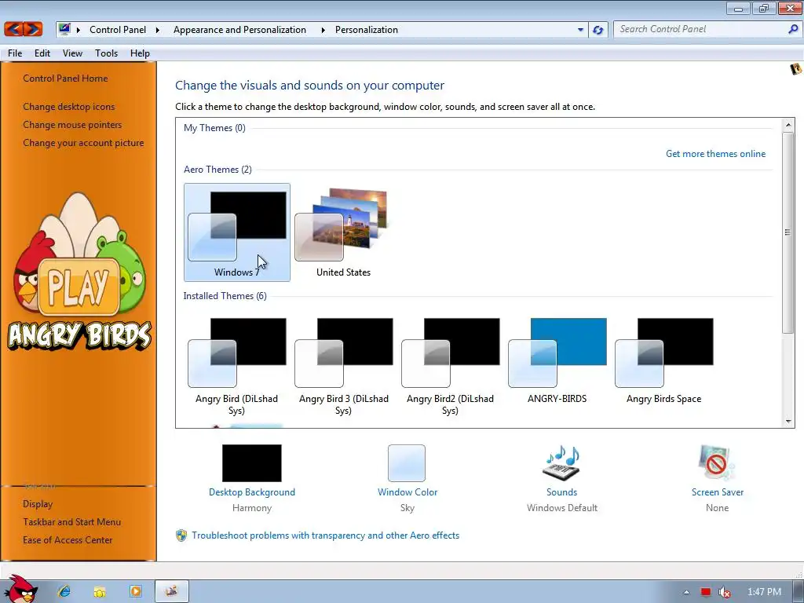The image size is (804, 603).
Task: Open the Tools menu
Action: [106, 53]
